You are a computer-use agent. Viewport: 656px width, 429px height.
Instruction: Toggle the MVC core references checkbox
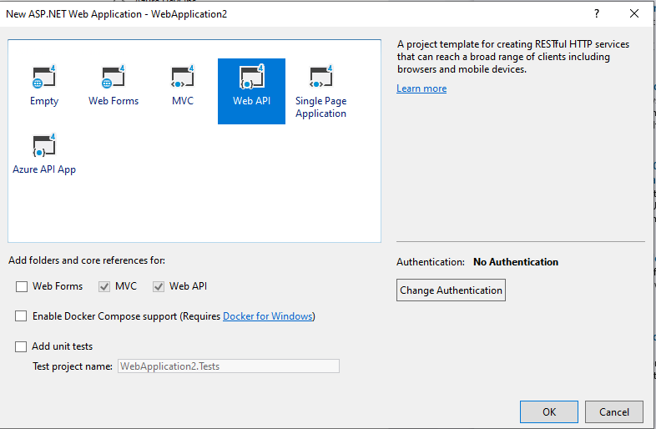point(104,287)
